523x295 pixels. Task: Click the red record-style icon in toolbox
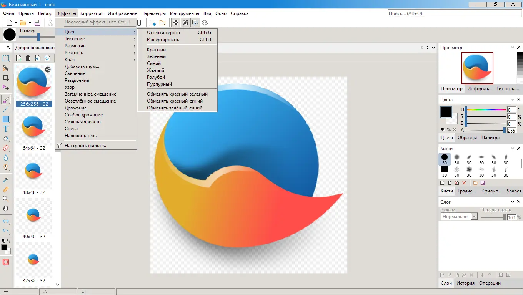click(6, 262)
